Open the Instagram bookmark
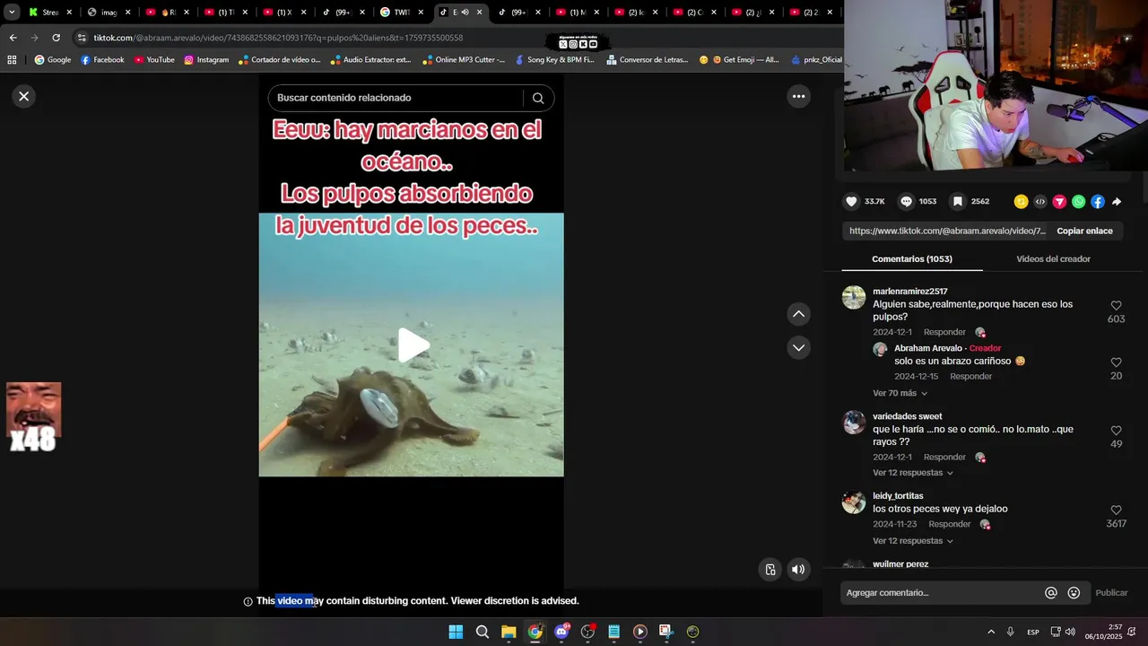The width and height of the screenshot is (1148, 646). click(x=206, y=60)
